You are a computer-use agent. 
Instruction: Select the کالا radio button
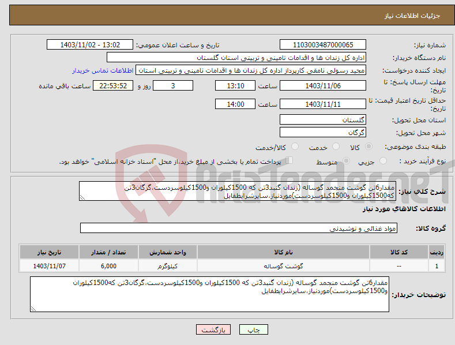tap(368, 147)
